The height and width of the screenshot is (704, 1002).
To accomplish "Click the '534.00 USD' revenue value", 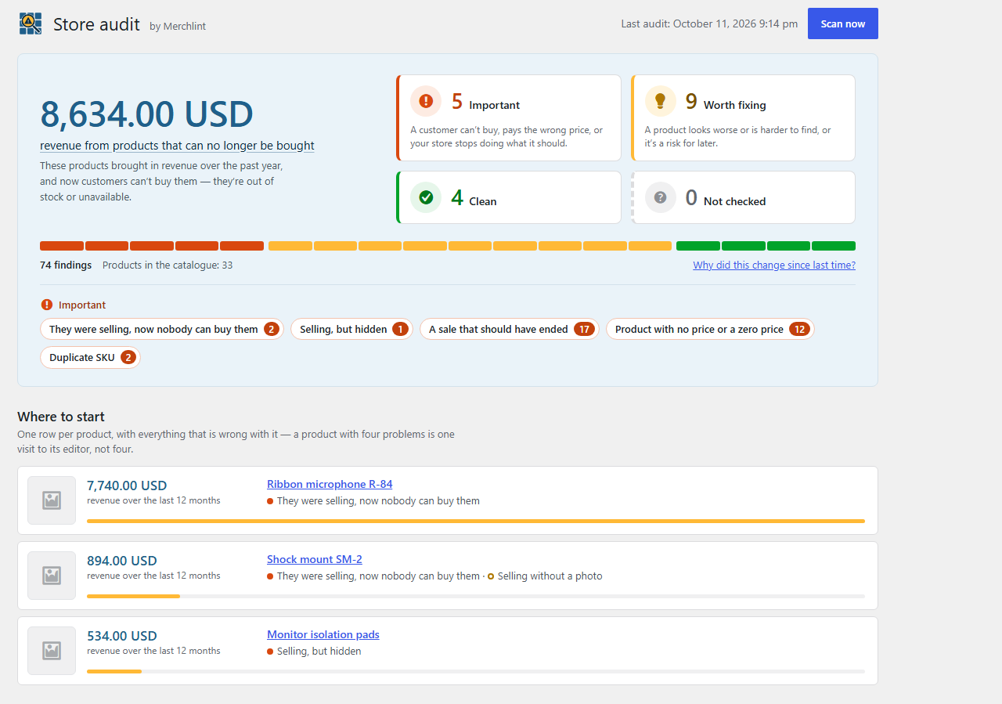I will [x=122, y=636].
